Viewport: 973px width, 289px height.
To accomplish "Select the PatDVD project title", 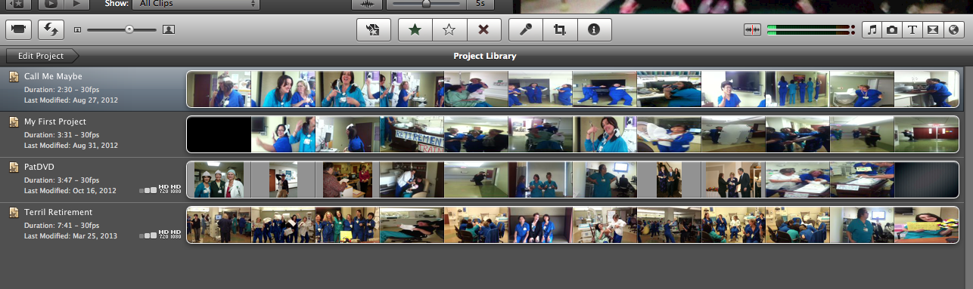I will point(39,167).
